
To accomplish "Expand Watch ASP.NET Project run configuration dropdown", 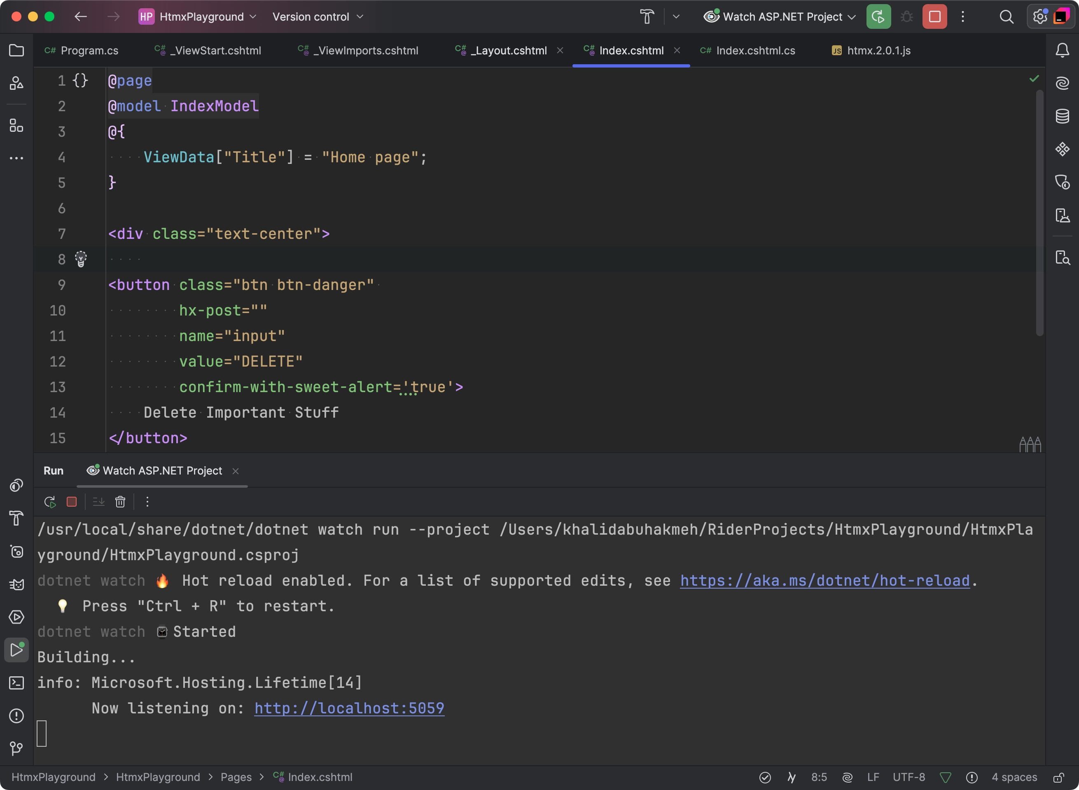I will click(779, 17).
